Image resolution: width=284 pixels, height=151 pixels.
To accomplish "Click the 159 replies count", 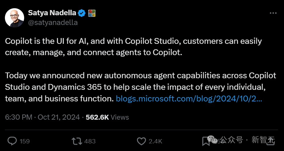I will (x=24, y=141).
